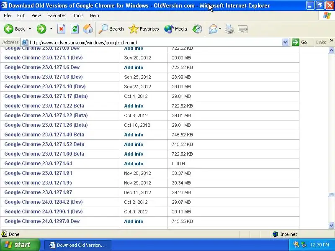Click the vertical scrollbar thumb
Image resolution: width=335 pixels, height=251 pixels.
331,195
